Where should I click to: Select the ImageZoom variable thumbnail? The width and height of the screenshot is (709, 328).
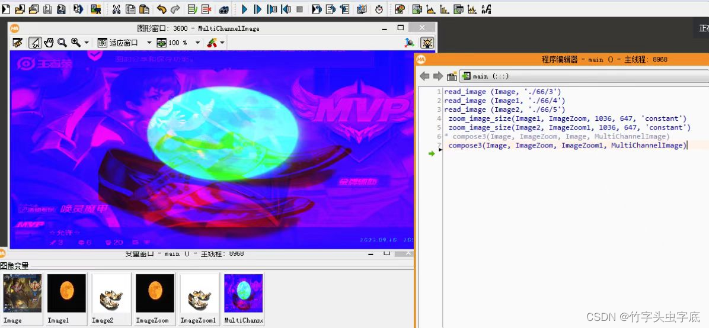coord(155,298)
